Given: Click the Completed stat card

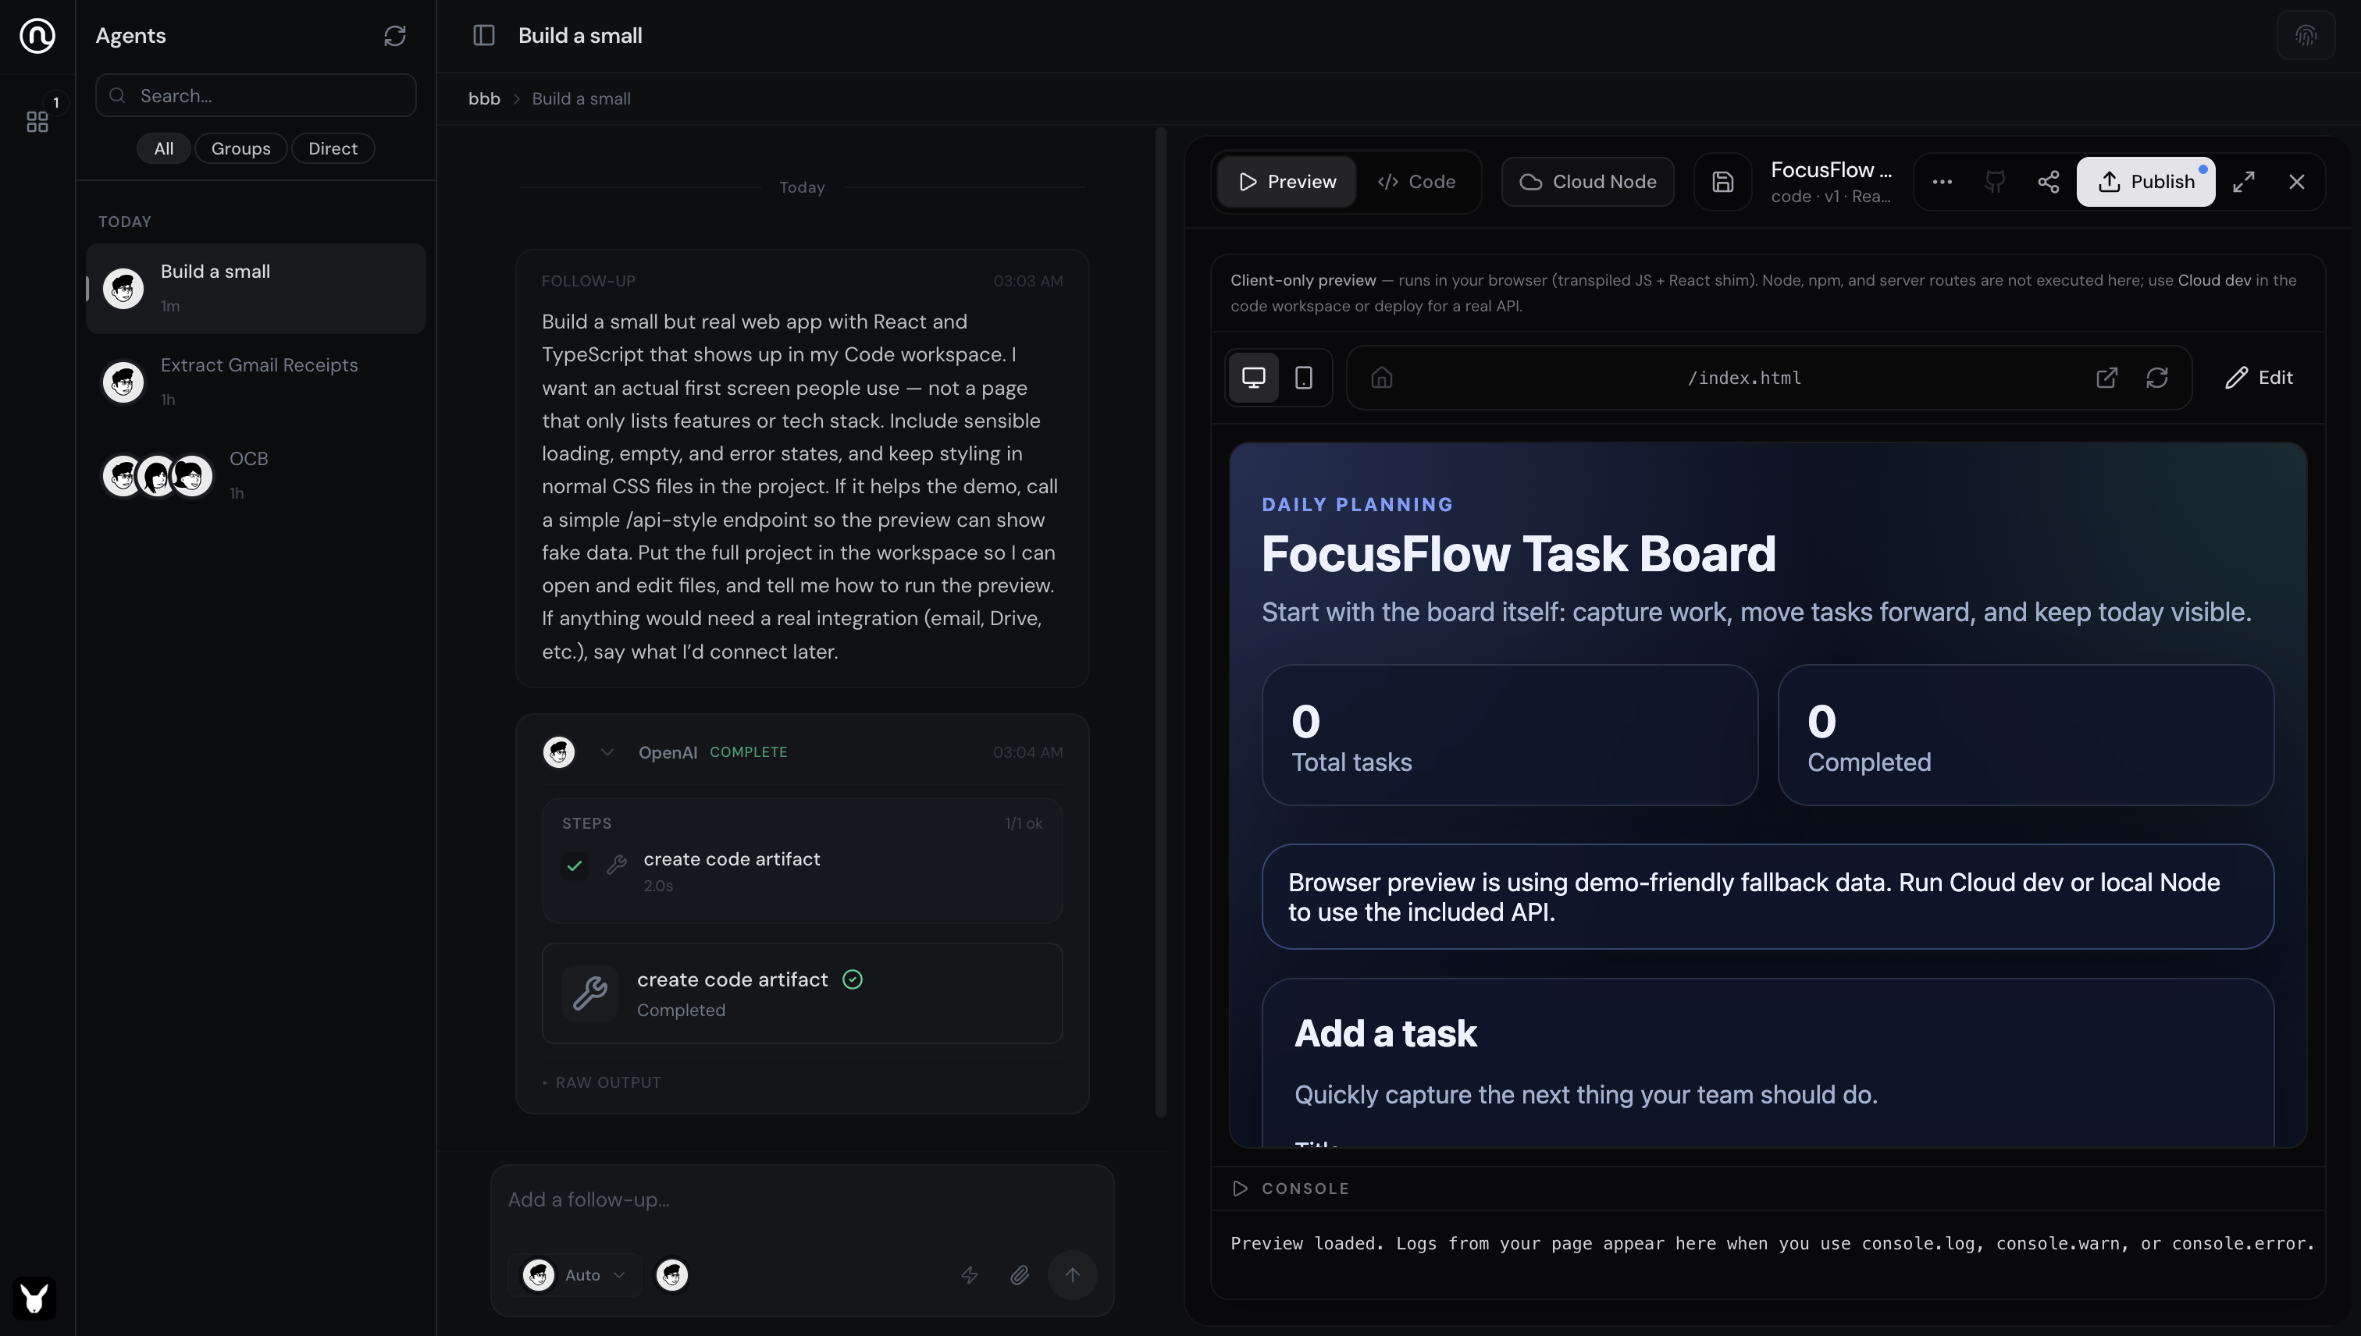Looking at the screenshot, I should click(x=2025, y=735).
